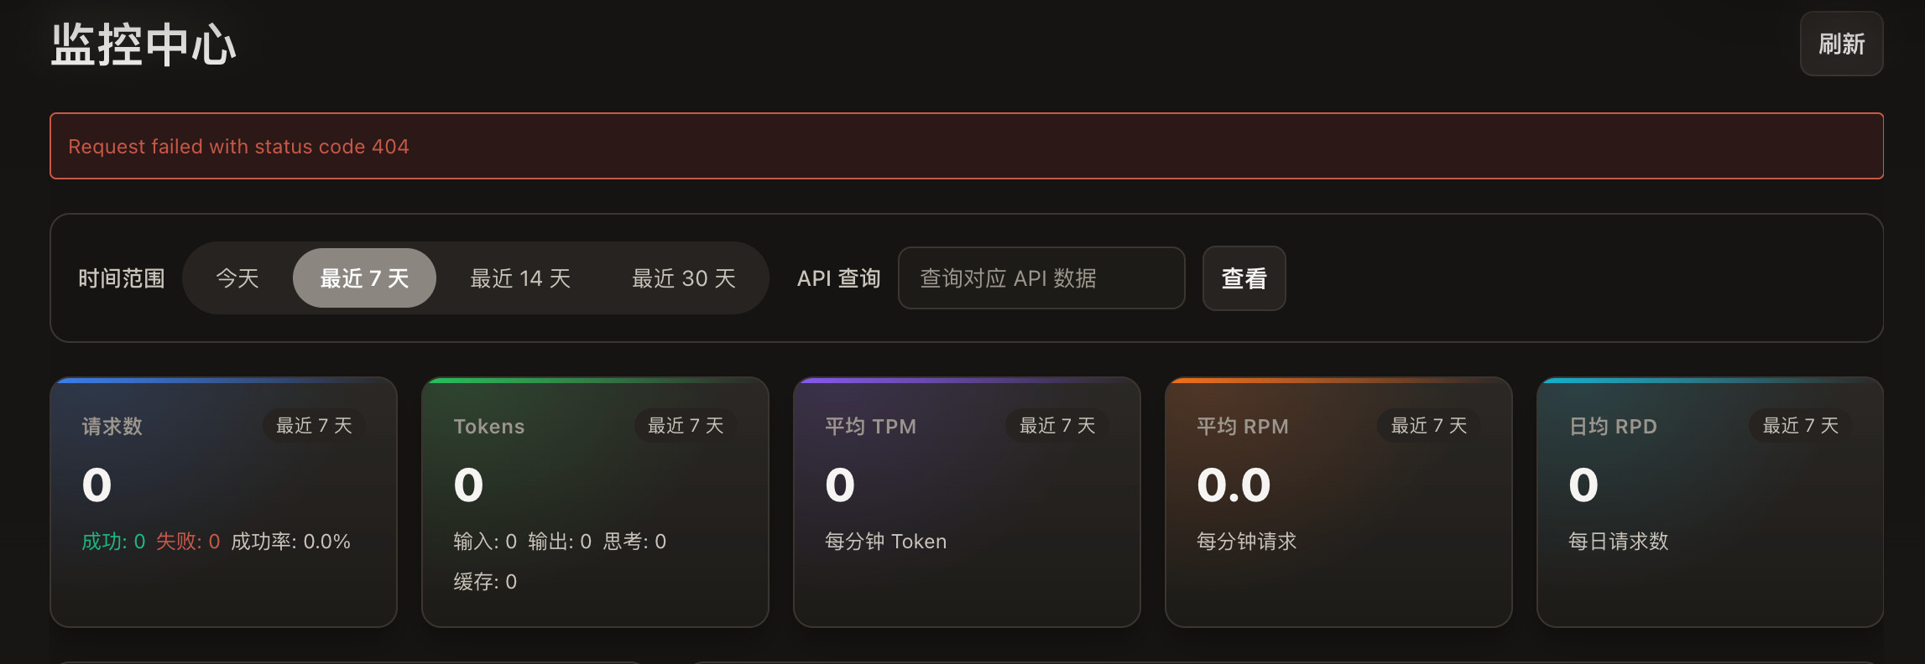Switch time range to 最近 14 天
Image resolution: width=1925 pixels, height=664 pixels.
520,278
